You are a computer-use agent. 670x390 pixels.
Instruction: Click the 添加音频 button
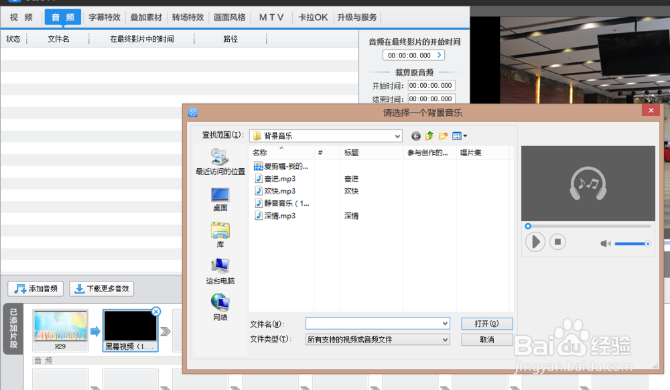(36, 289)
